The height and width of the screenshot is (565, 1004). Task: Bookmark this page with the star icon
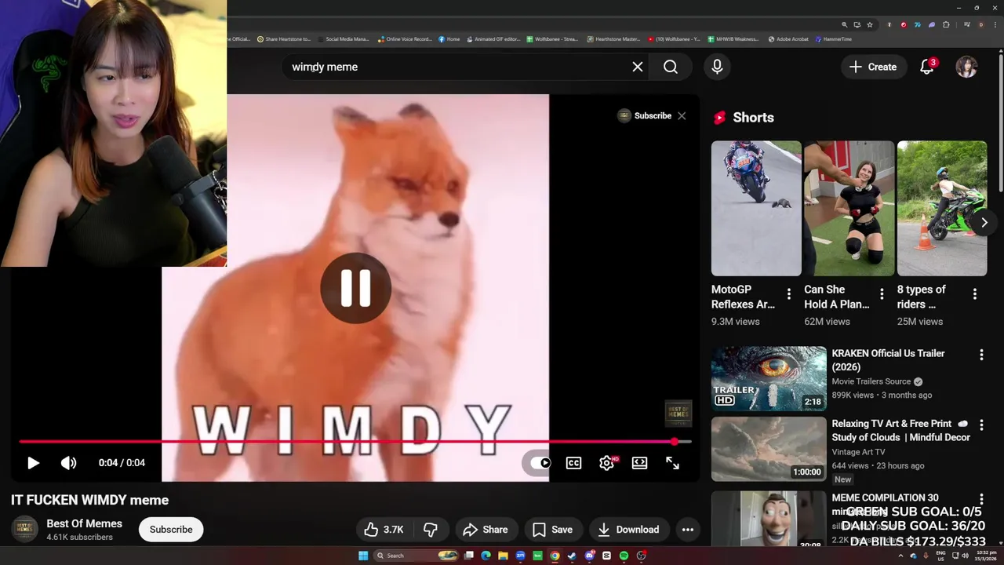(x=870, y=25)
